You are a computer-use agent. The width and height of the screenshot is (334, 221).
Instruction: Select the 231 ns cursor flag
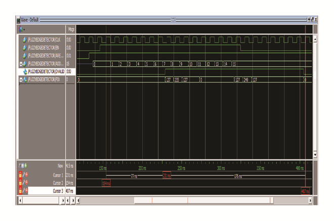coord(167,175)
